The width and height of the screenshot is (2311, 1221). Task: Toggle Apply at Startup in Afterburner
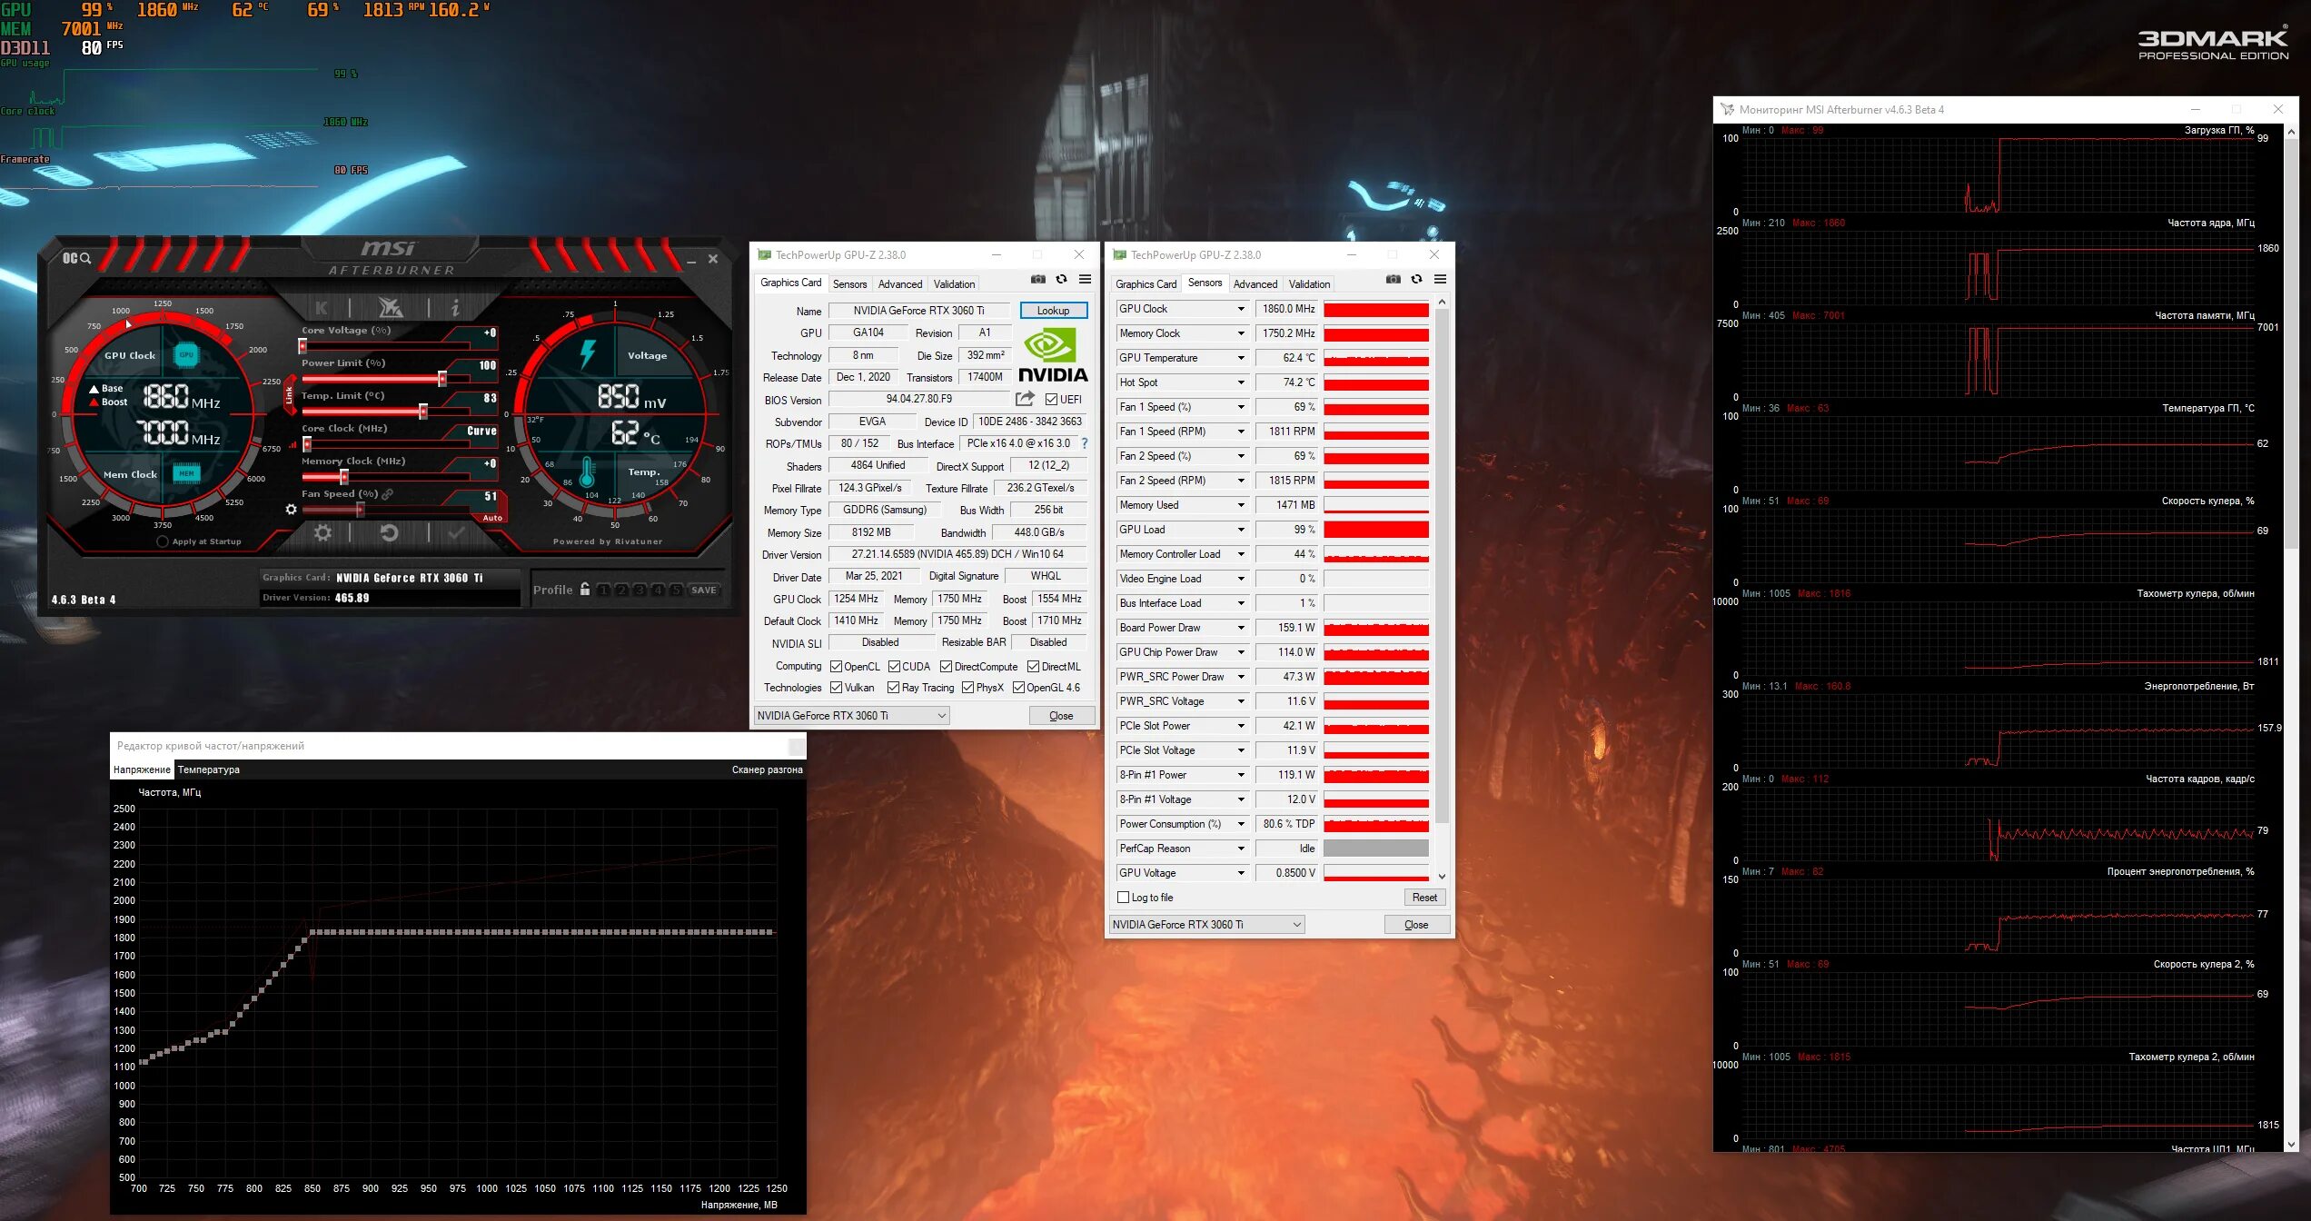click(x=163, y=541)
